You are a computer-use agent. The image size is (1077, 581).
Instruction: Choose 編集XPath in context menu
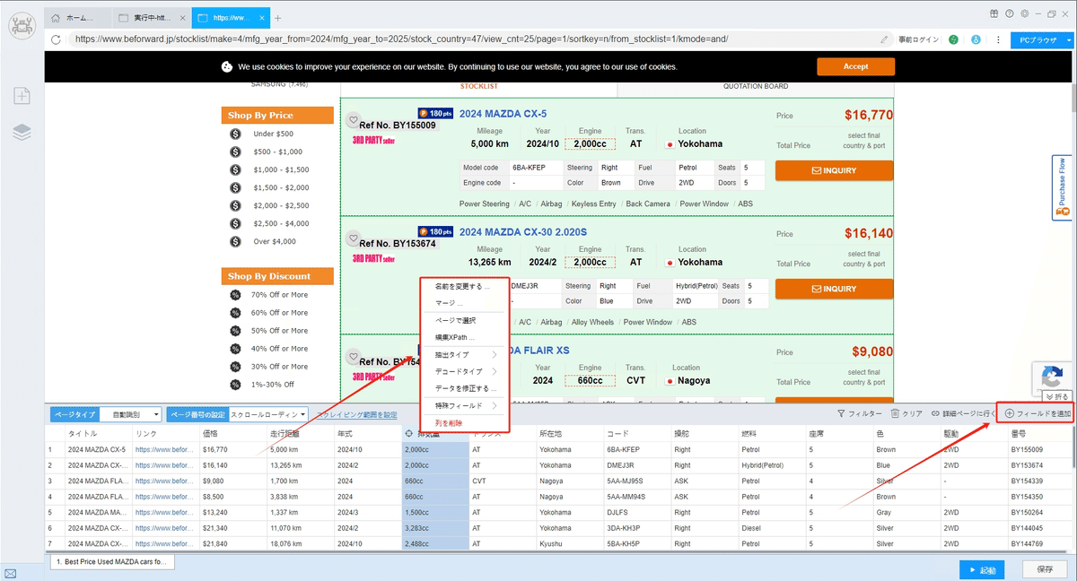coord(465,337)
